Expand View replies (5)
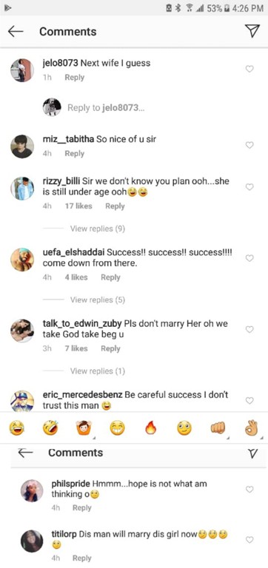268x568 pixels. click(x=98, y=300)
